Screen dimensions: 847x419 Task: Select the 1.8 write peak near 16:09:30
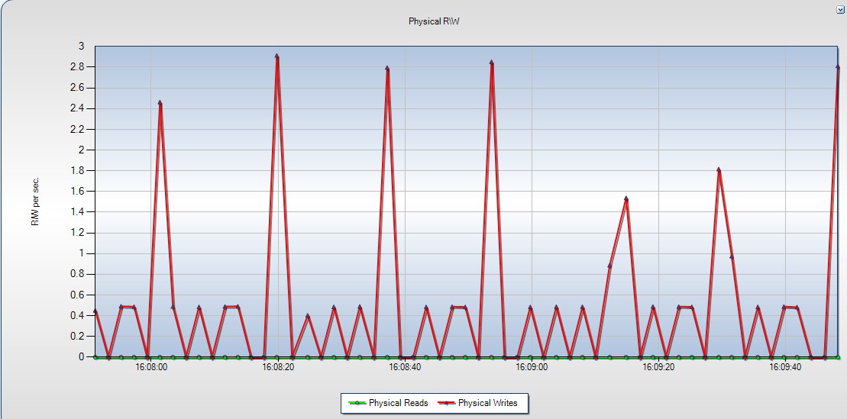pyautogui.click(x=719, y=170)
